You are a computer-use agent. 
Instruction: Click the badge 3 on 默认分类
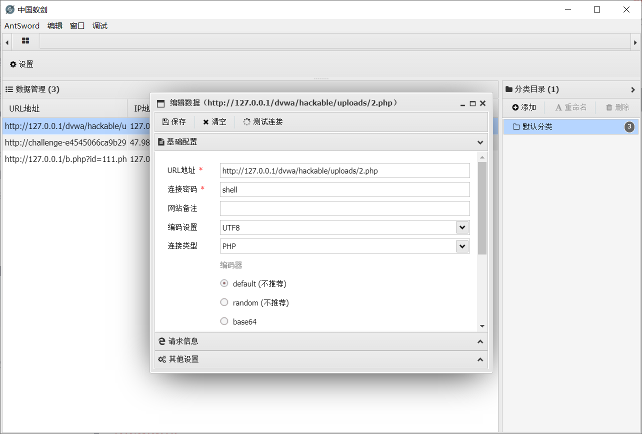(630, 127)
